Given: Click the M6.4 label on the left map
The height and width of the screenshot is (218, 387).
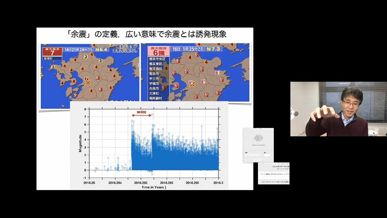Looking at the screenshot, I should tap(102, 50).
